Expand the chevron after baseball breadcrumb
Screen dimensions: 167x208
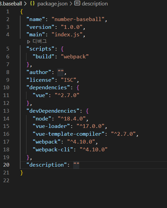click(25, 4)
